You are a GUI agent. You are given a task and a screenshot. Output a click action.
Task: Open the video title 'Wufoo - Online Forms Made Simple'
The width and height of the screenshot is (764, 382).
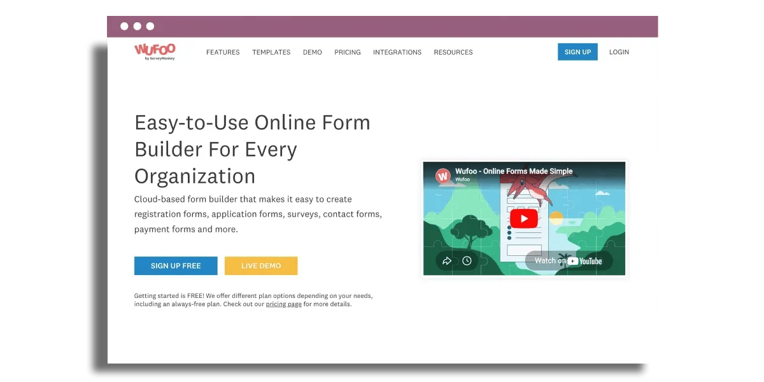514,171
